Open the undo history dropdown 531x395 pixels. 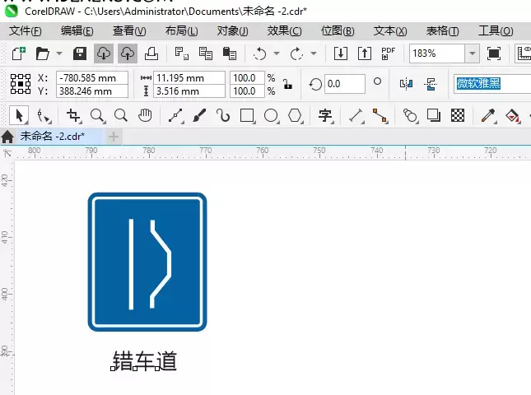click(x=277, y=53)
